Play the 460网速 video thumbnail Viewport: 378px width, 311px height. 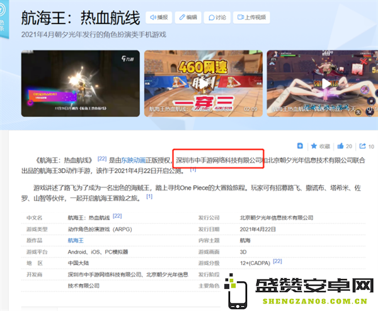[x=203, y=83]
